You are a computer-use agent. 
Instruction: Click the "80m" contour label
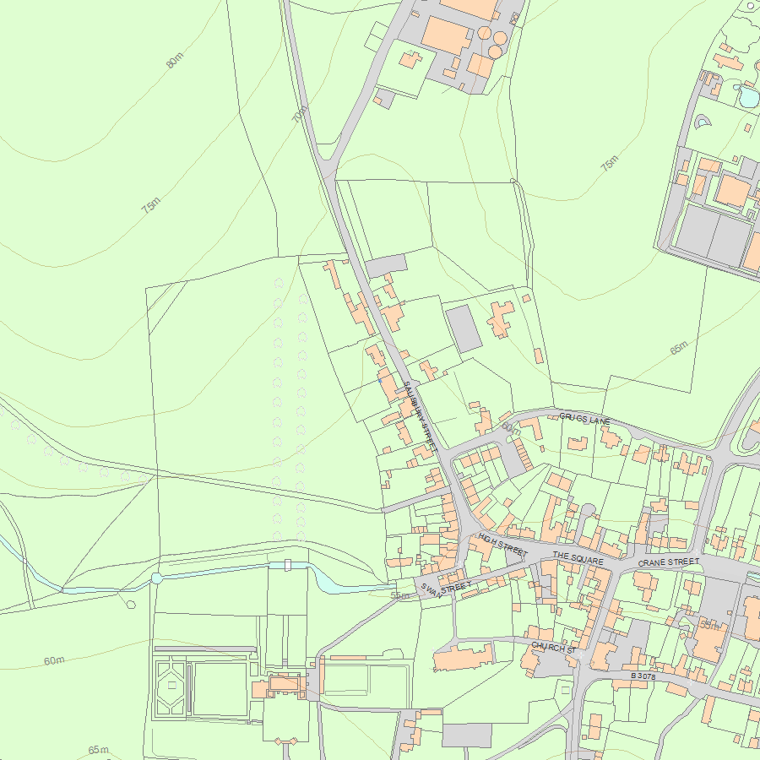[x=175, y=61]
